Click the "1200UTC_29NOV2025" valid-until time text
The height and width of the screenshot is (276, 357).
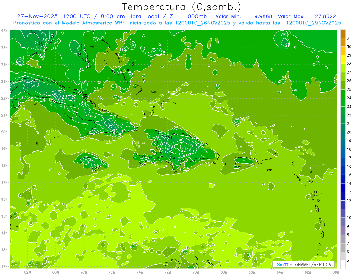[313, 23]
